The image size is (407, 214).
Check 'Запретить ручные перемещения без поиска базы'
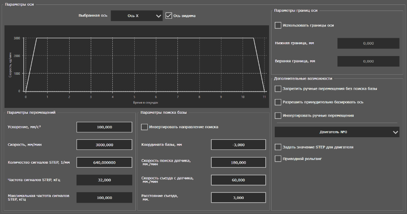pos(278,89)
